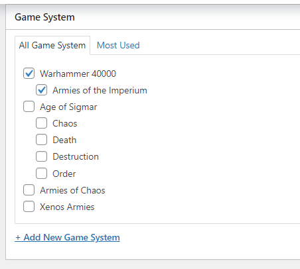Viewport: 300px width, 269px height.
Task: Tick the Order checkbox
Action: pyautogui.click(x=41, y=173)
